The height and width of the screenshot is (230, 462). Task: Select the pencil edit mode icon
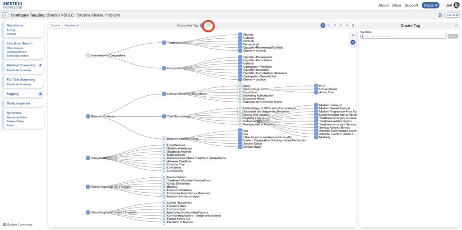pyautogui.click(x=323, y=25)
